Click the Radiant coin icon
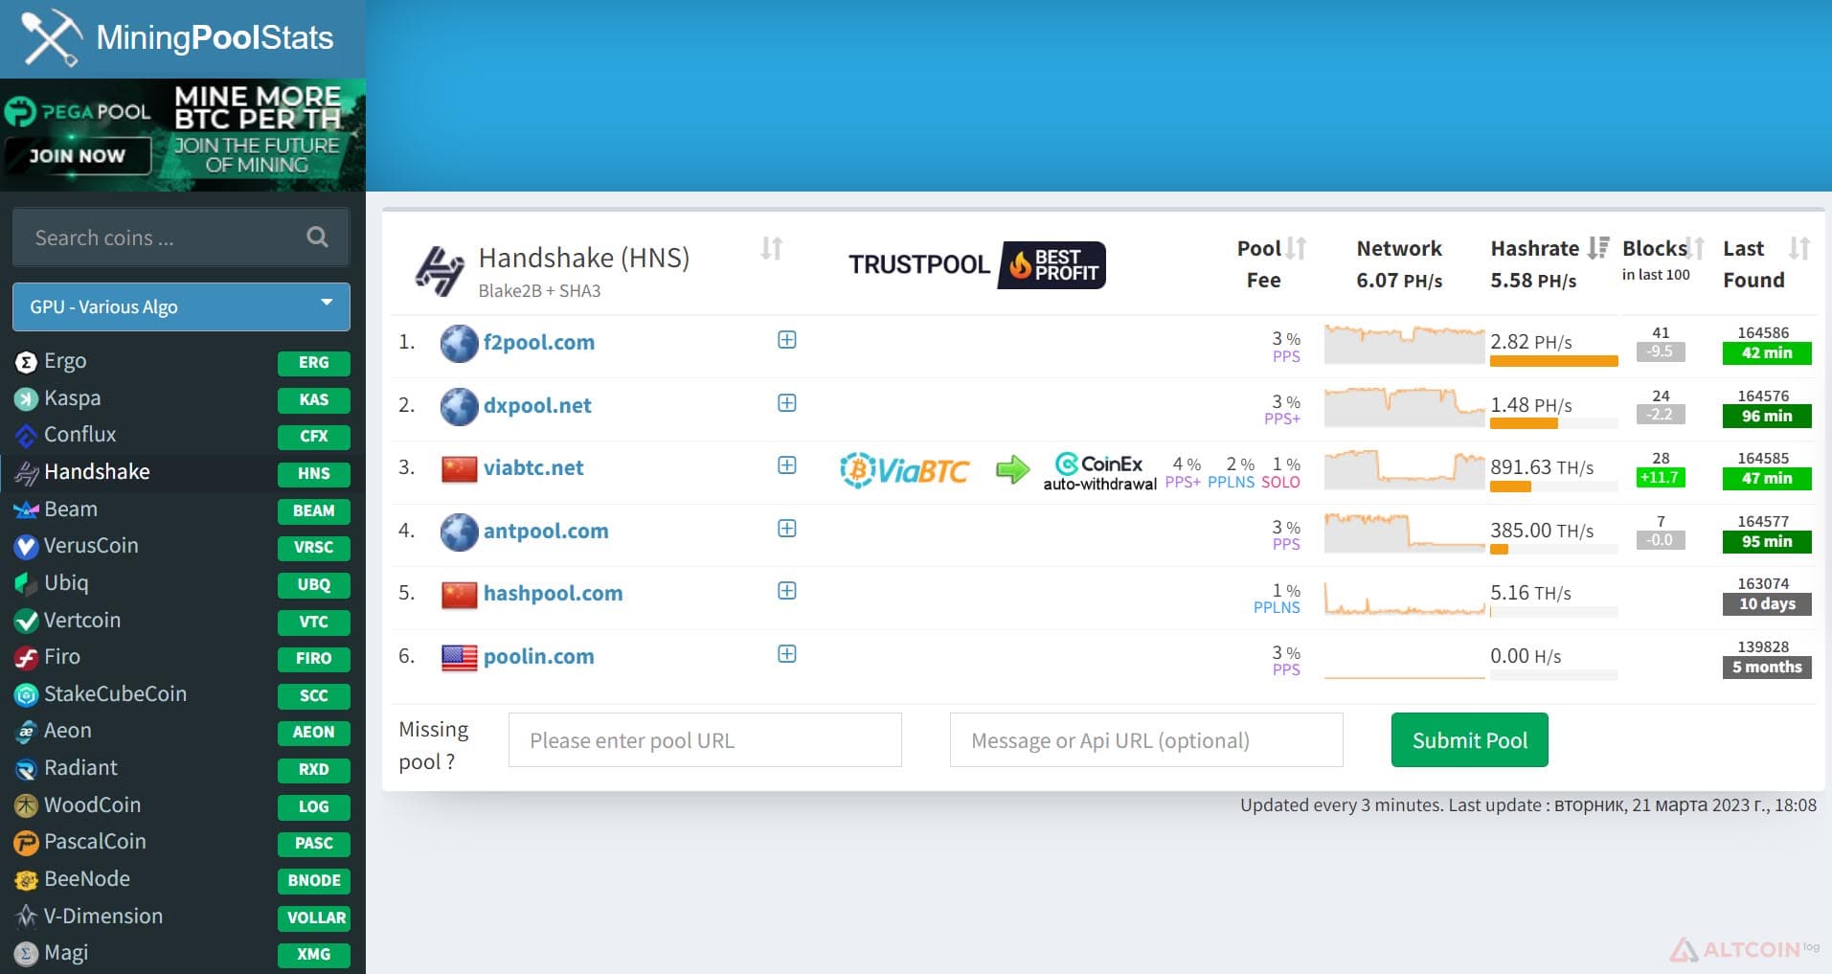The image size is (1832, 974). pos(26,769)
